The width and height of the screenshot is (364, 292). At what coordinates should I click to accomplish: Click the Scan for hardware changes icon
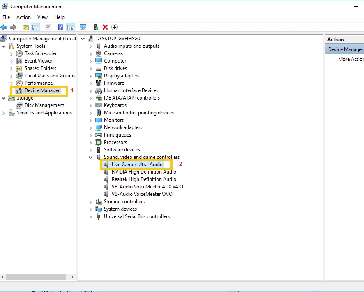(83, 27)
